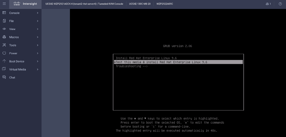Open the Console menu item
The image size is (286, 137).
(x=21, y=13)
